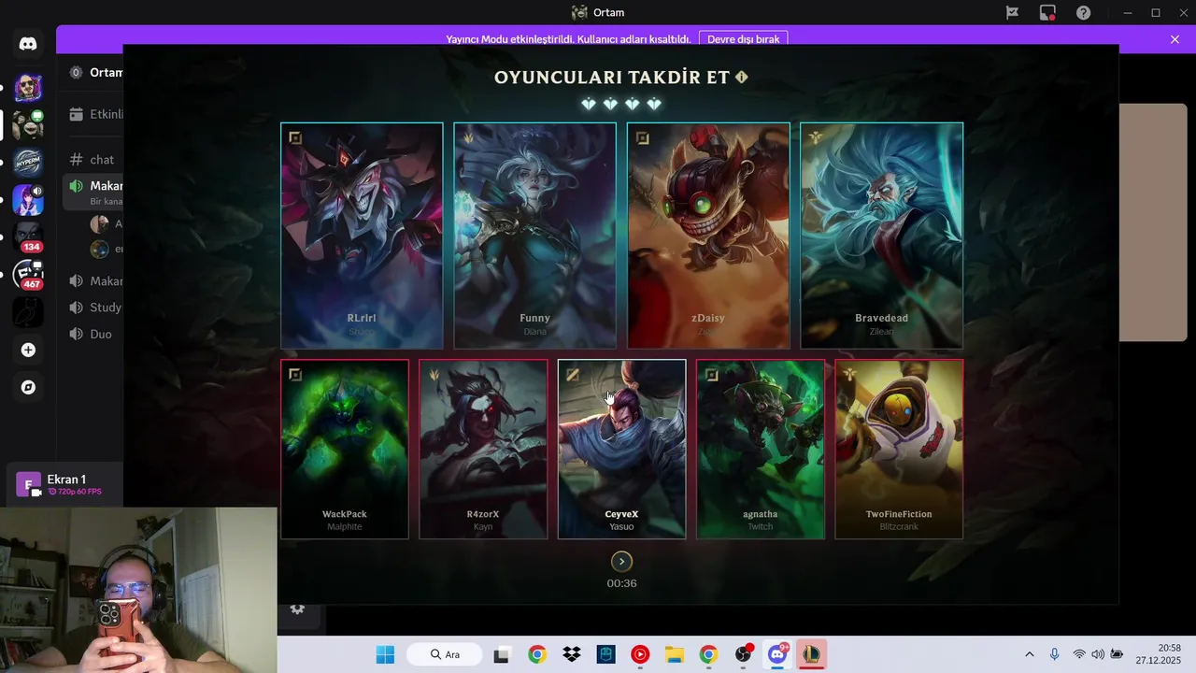
Task: Open the Discord inbox icon in title bar
Action: pos(1047,13)
